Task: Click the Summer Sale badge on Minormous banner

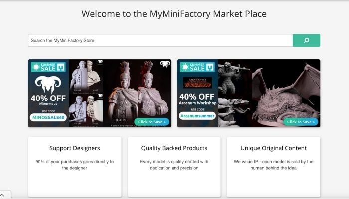Action: click(48, 67)
